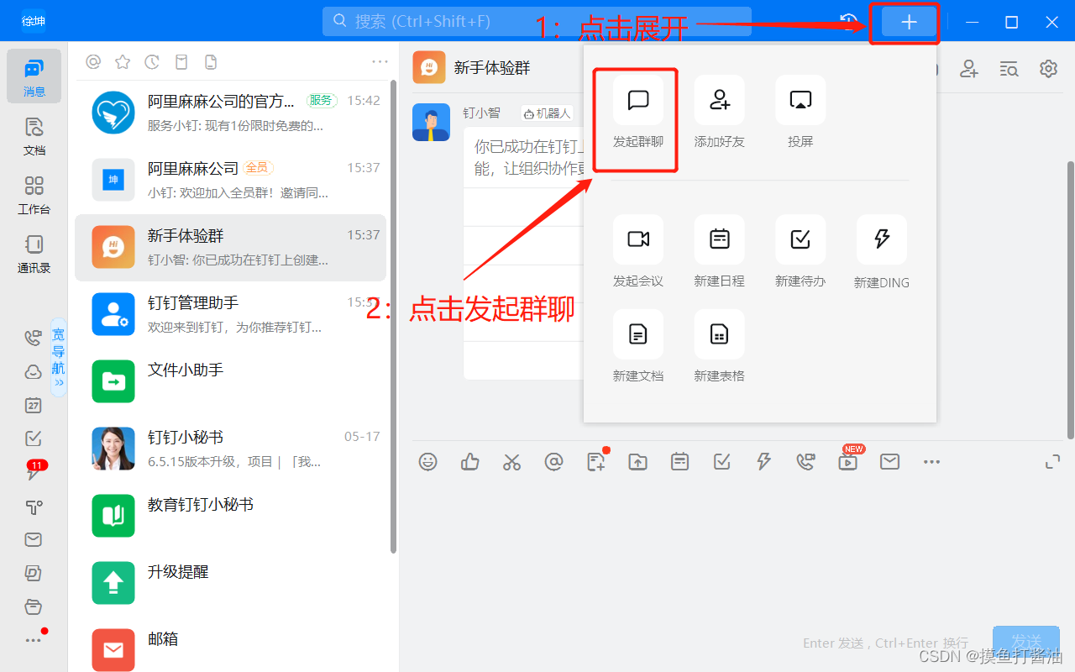Open the 文件小助手 conversation
This screenshot has height=672, width=1075.
(x=231, y=381)
